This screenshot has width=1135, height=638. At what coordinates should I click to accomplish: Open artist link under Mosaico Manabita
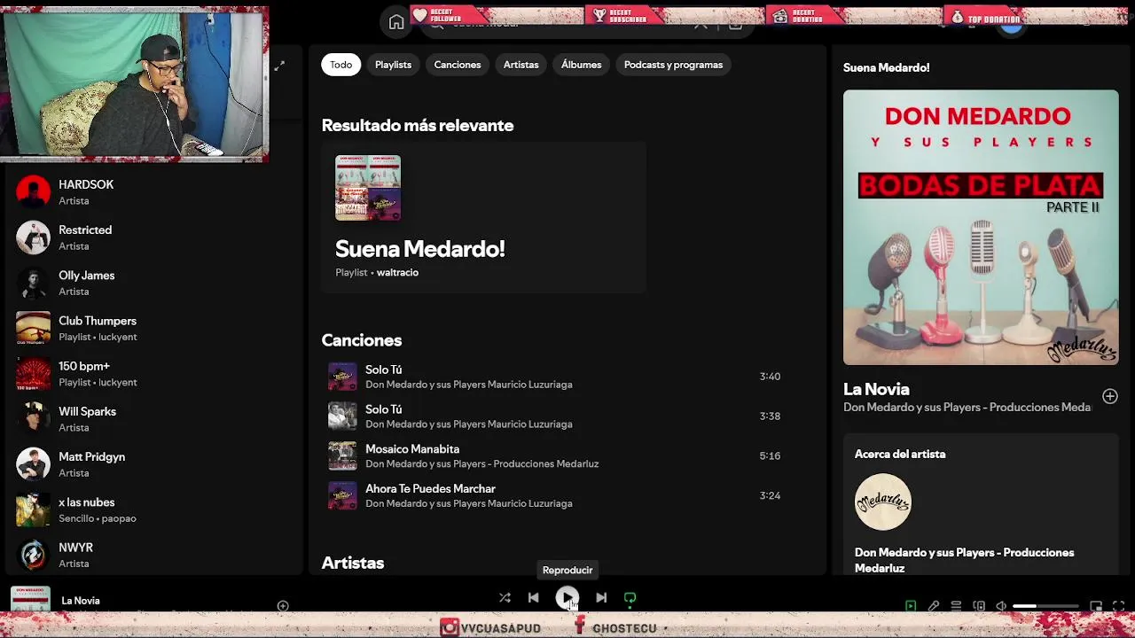482,464
